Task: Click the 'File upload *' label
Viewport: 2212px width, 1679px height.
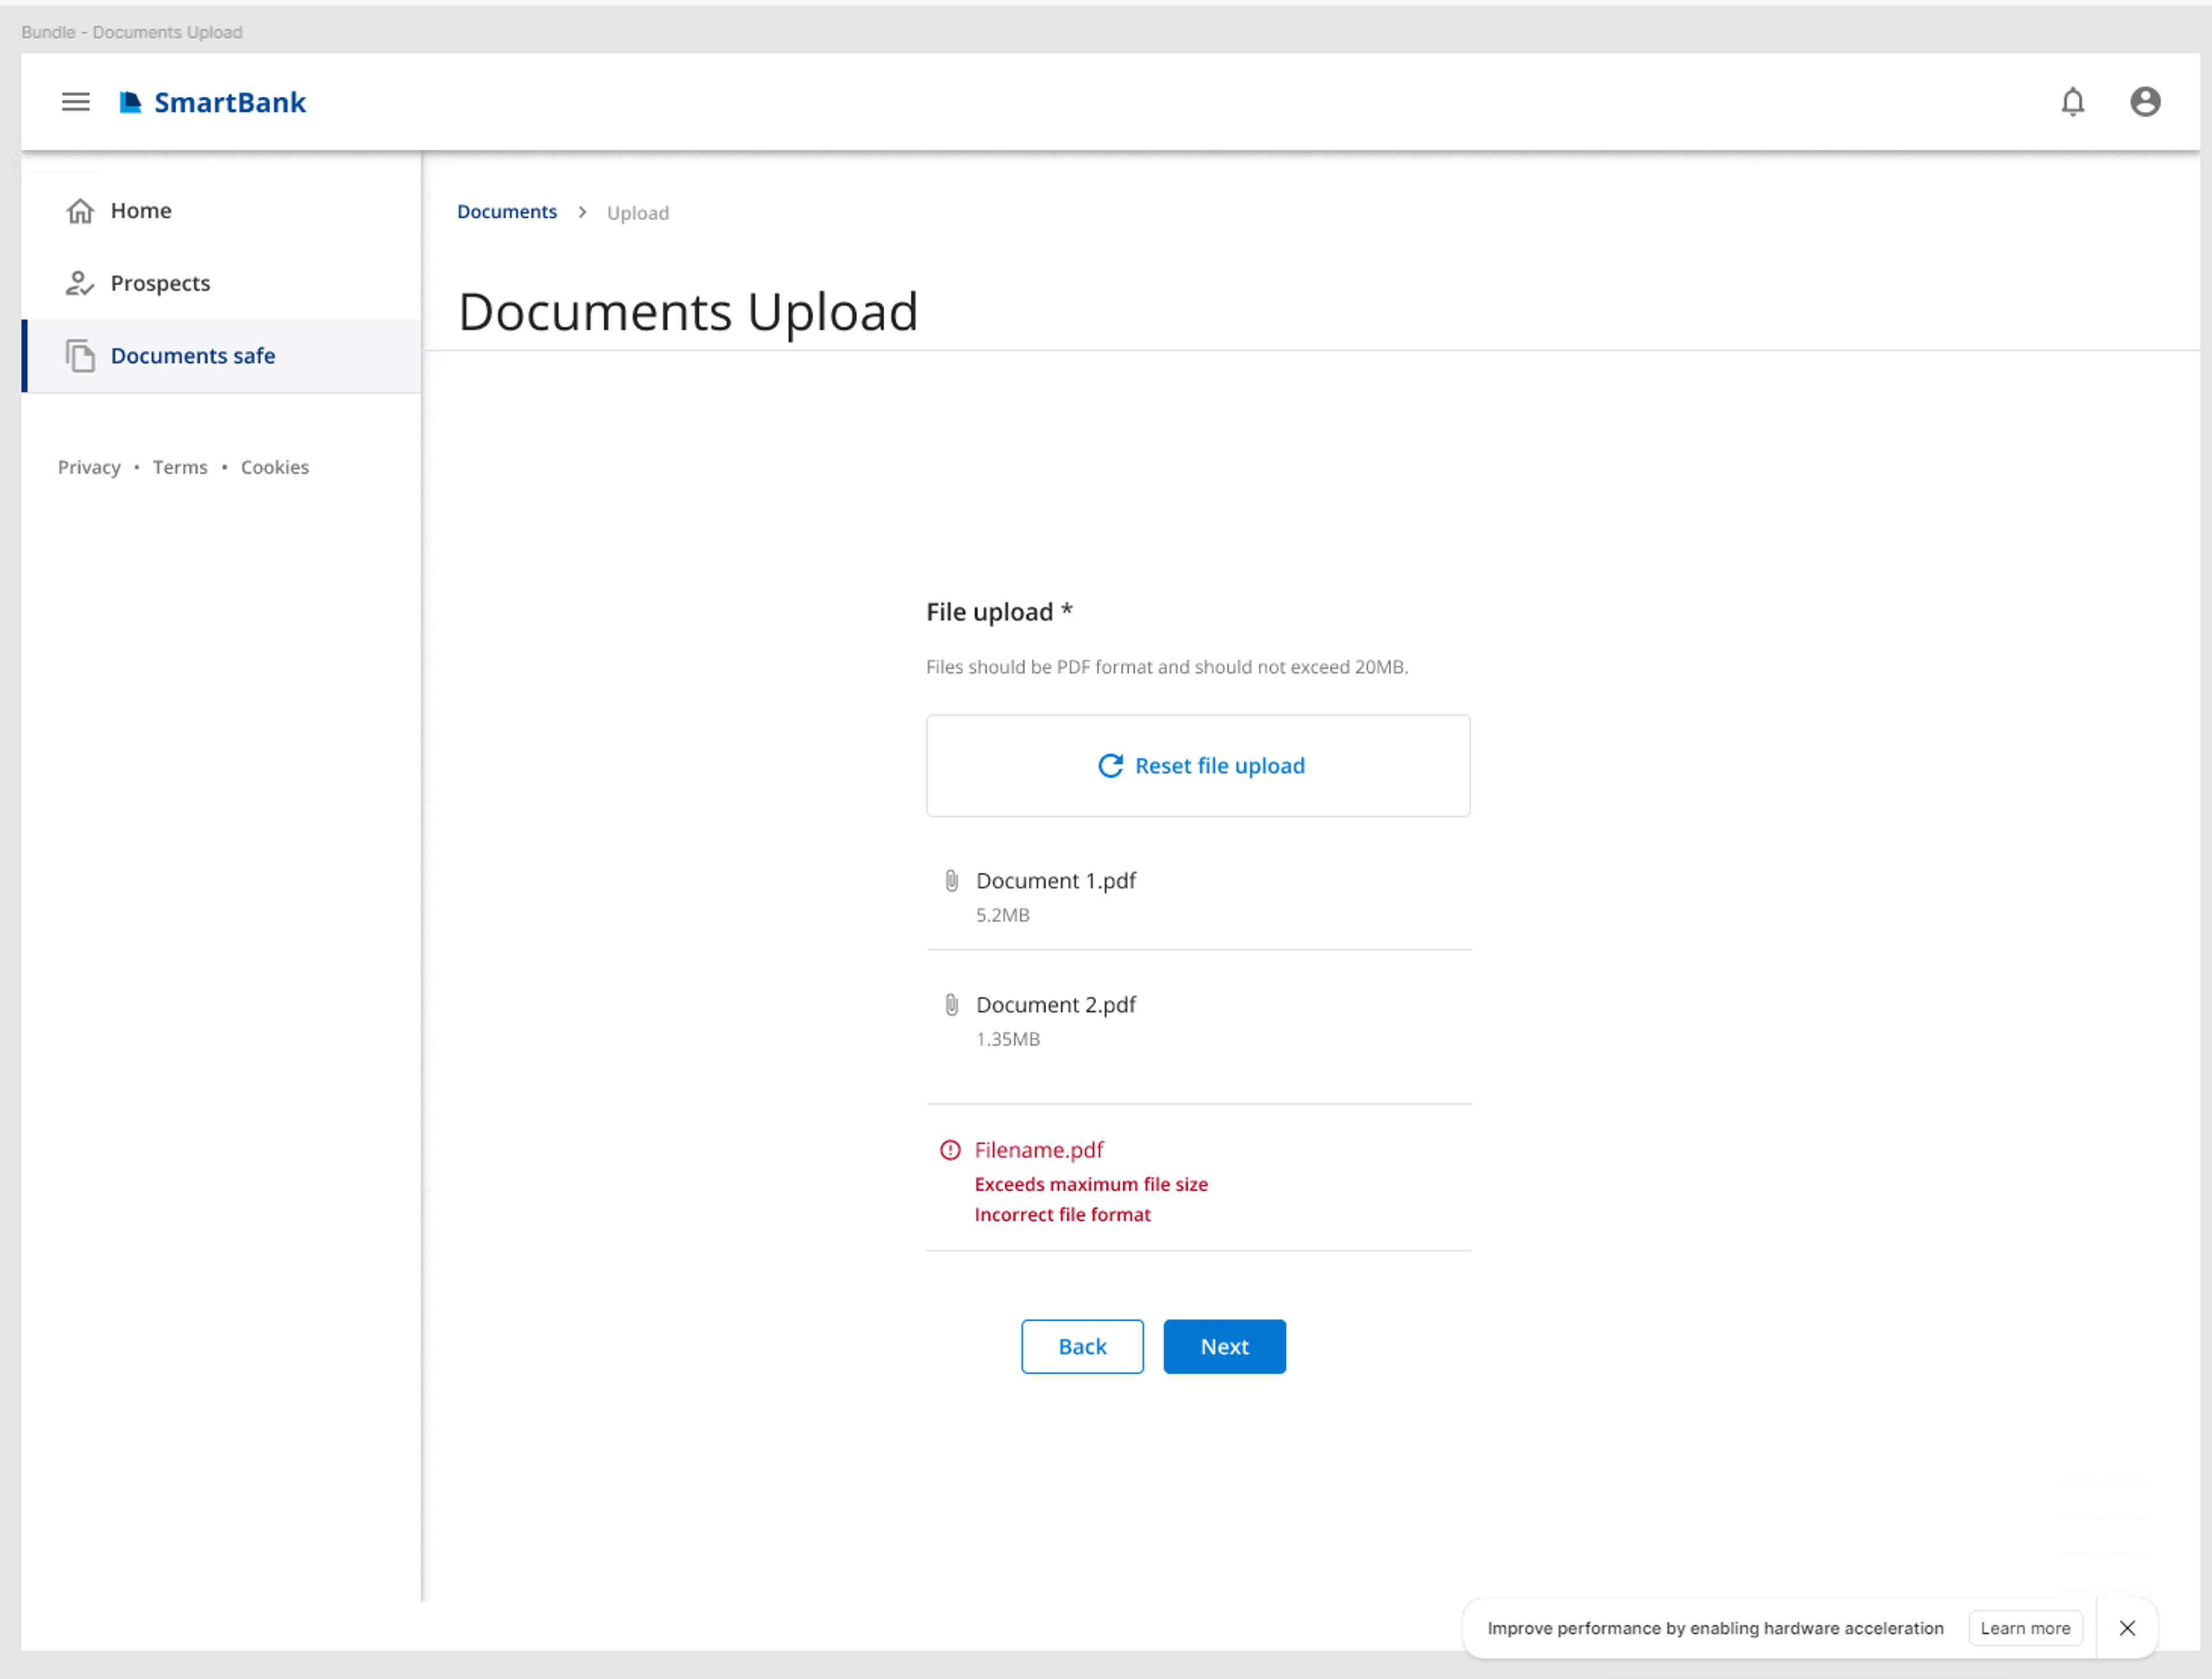Action: click(999, 612)
